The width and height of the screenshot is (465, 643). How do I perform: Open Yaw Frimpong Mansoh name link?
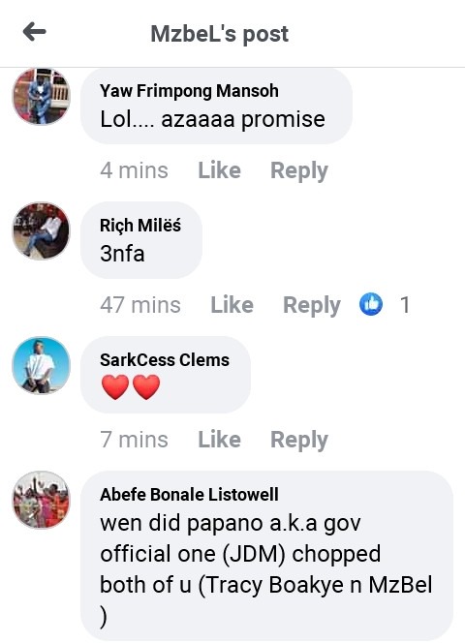pos(189,91)
